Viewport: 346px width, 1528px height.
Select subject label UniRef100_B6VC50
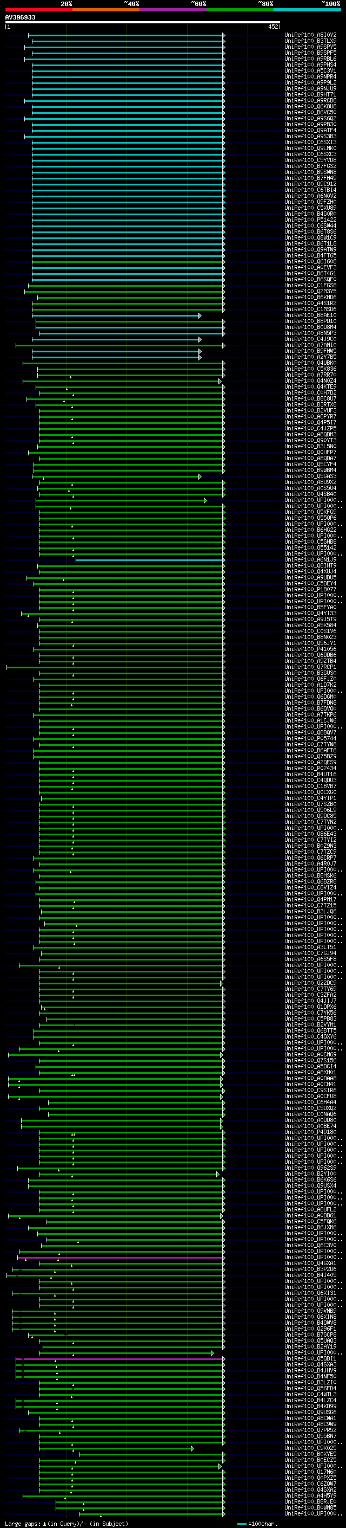click(310, 112)
